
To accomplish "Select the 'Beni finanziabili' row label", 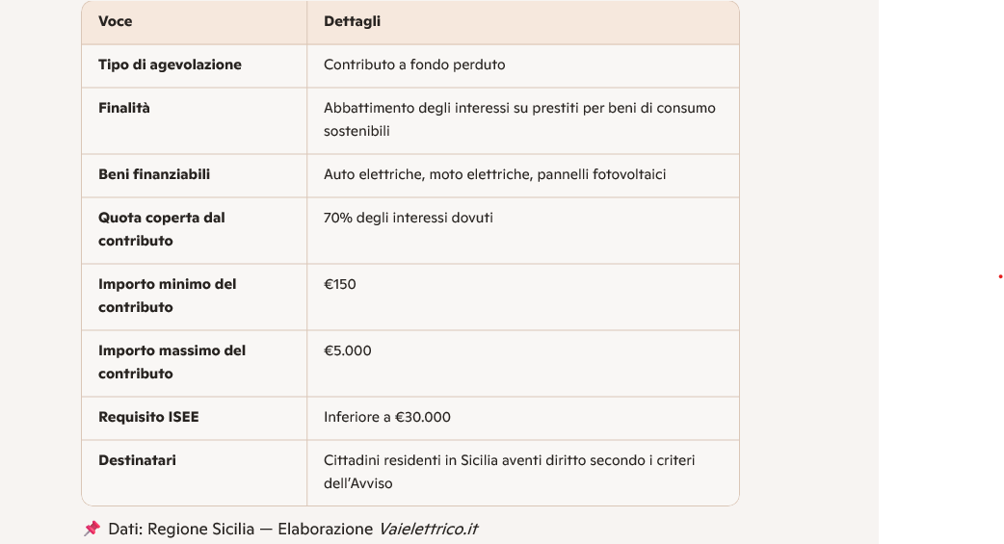I will point(154,174).
